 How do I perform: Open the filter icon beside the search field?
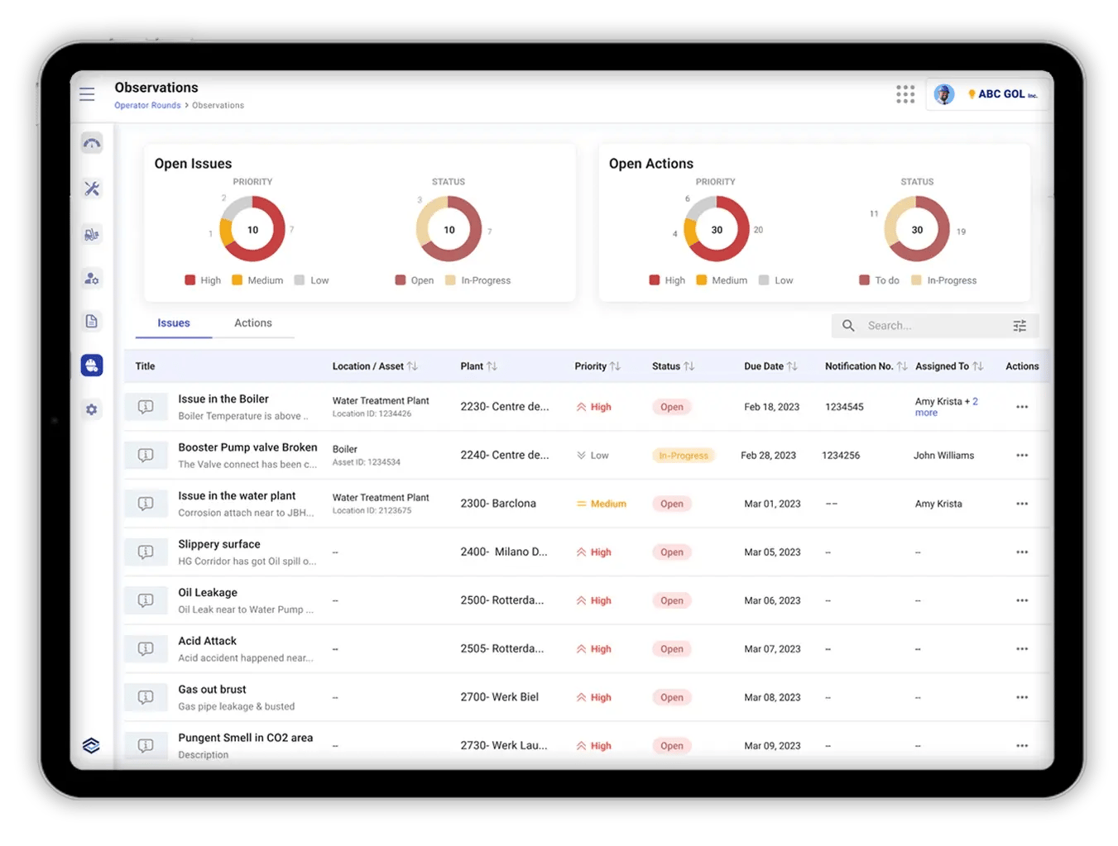tap(1020, 326)
